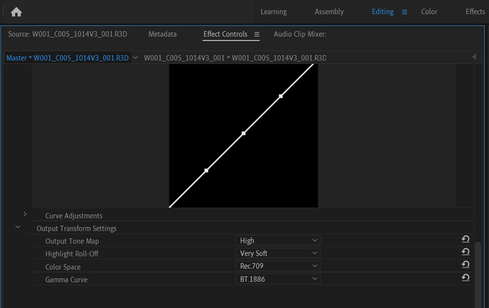
Task: Switch to the Color workspace
Action: click(429, 12)
